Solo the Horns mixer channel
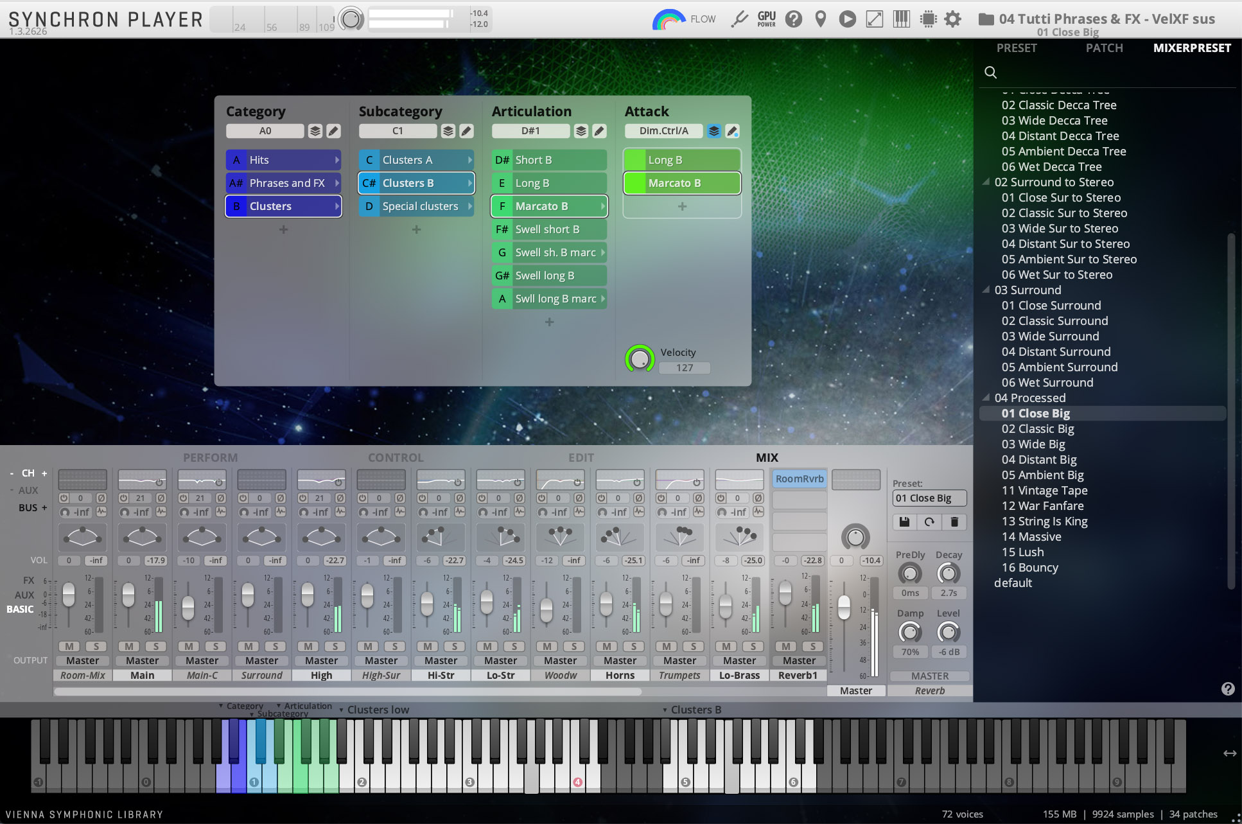 634,646
